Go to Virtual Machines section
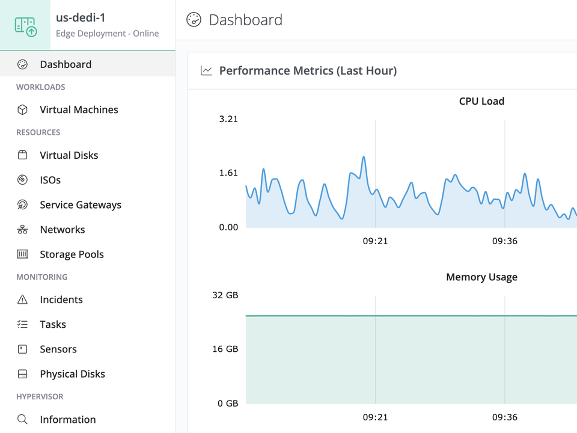Viewport: 577px width, 433px height. (88, 109)
